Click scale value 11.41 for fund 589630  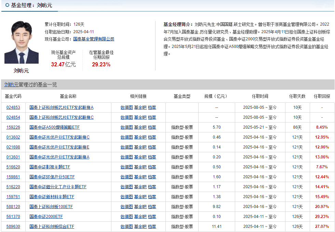click(x=217, y=227)
